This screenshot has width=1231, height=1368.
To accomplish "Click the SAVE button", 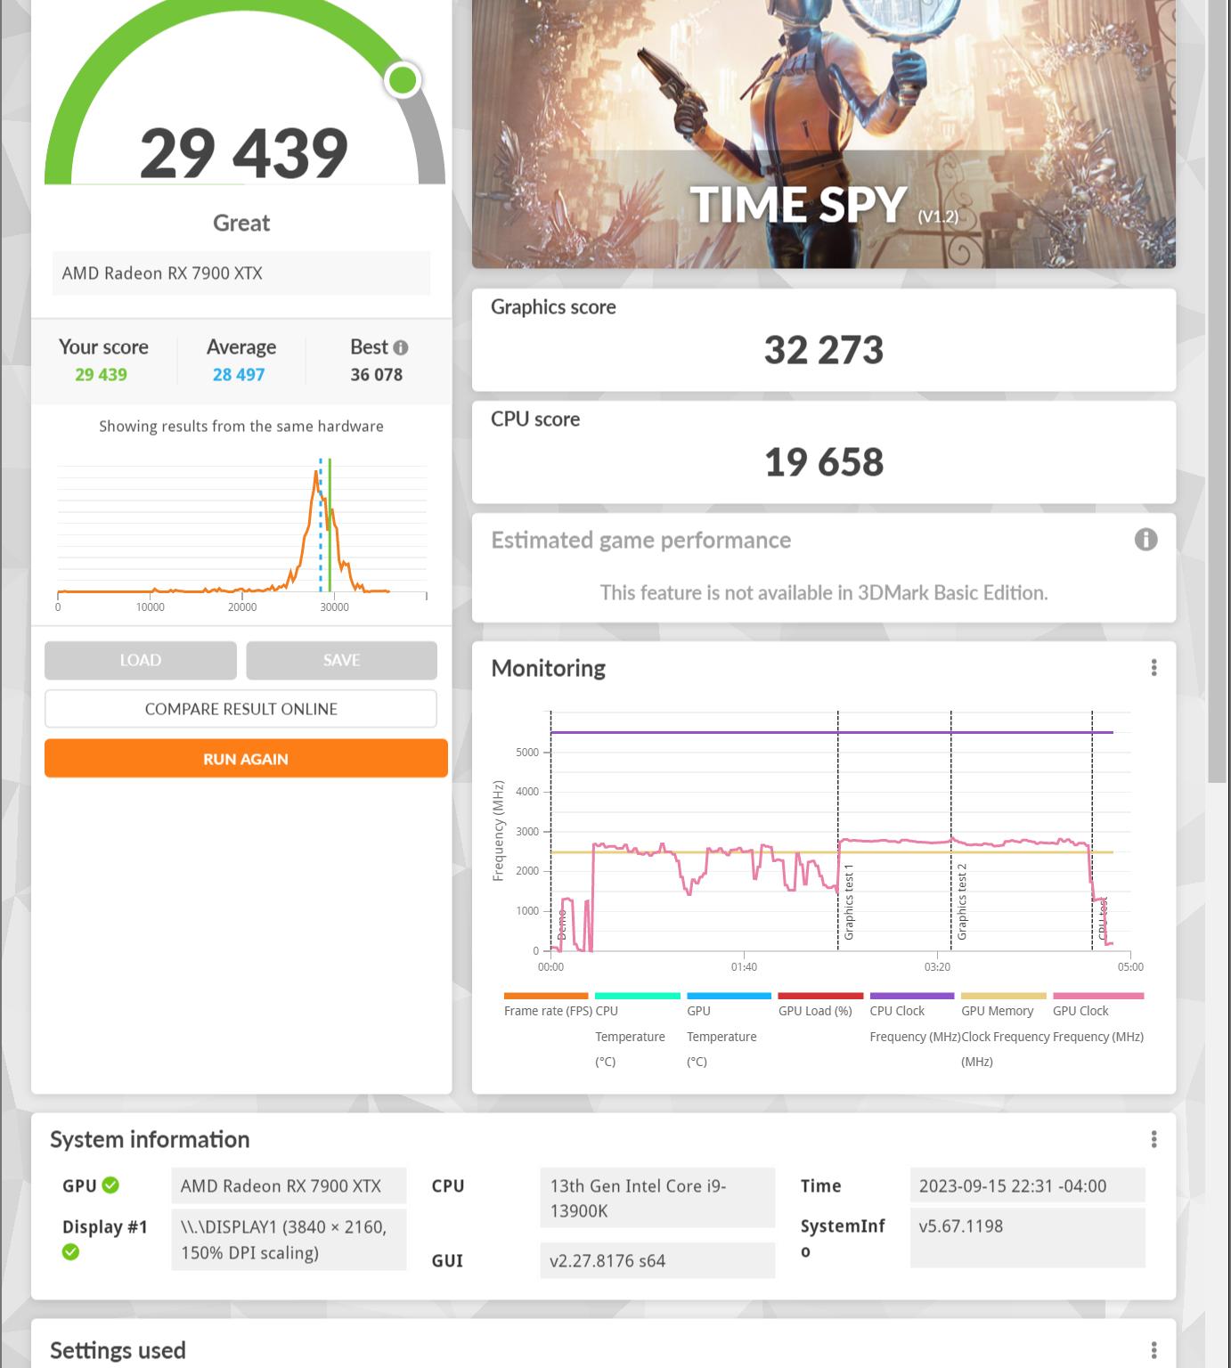I will [340, 660].
